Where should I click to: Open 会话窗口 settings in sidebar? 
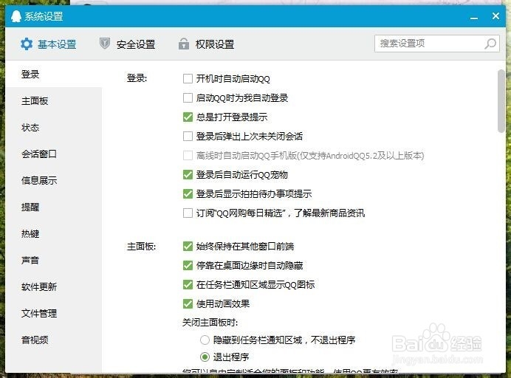tap(54, 154)
